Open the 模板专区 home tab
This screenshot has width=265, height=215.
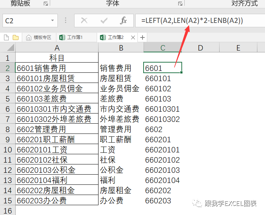(x=39, y=37)
